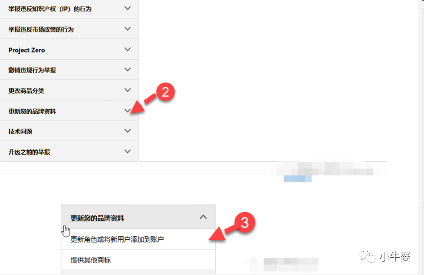This screenshot has height=275, width=424.
Task: Expand the Project Zero chevron arrow
Action: pyautogui.click(x=127, y=49)
